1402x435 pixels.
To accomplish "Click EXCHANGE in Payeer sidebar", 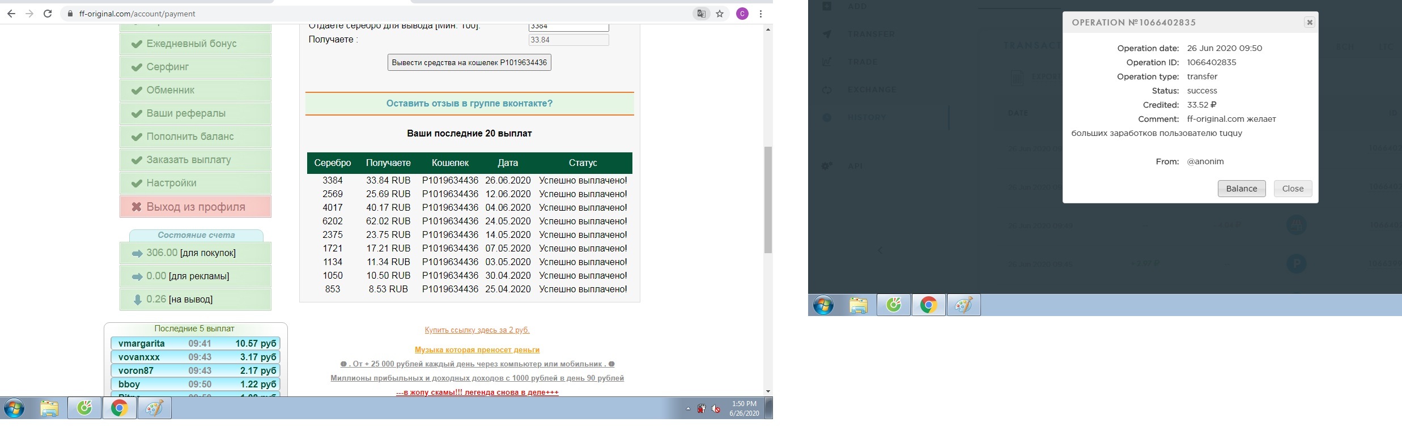I will [x=872, y=89].
